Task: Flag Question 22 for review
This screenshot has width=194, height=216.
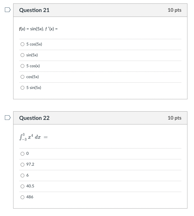Action: click(8, 118)
